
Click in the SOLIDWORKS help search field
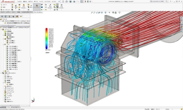tap(159, 2)
